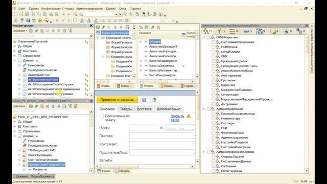327x184 pixels.
Task: Click red Delete icon in Реквизит panel toolbar
Action: tap(158, 27)
